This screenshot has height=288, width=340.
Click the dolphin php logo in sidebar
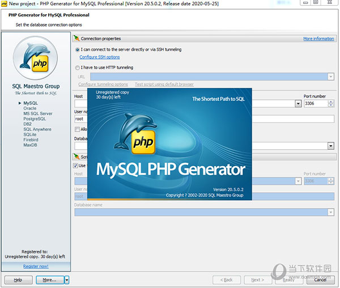coord(35,58)
